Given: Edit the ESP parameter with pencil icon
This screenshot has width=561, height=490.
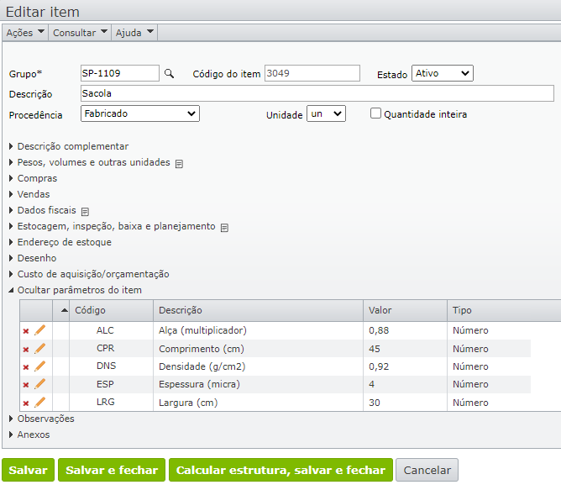Looking at the screenshot, I should click(39, 384).
